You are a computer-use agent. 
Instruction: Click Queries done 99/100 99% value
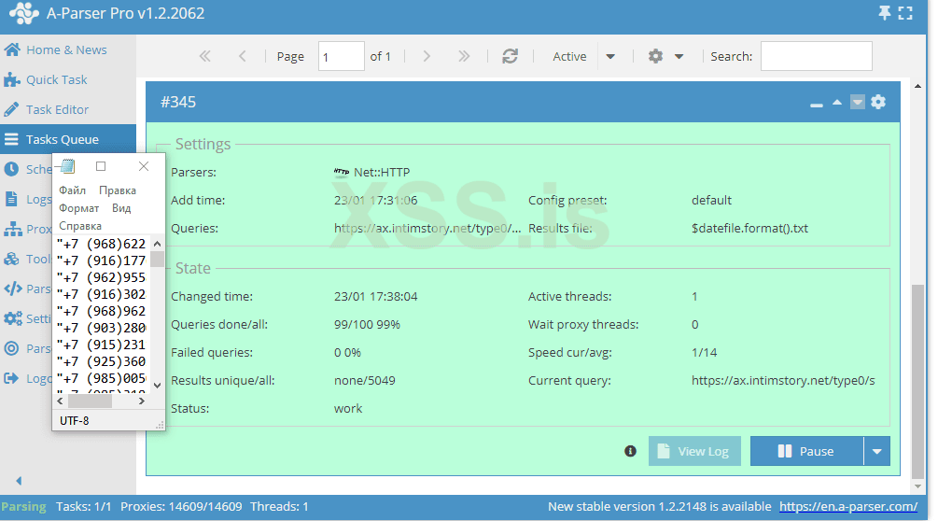point(367,324)
